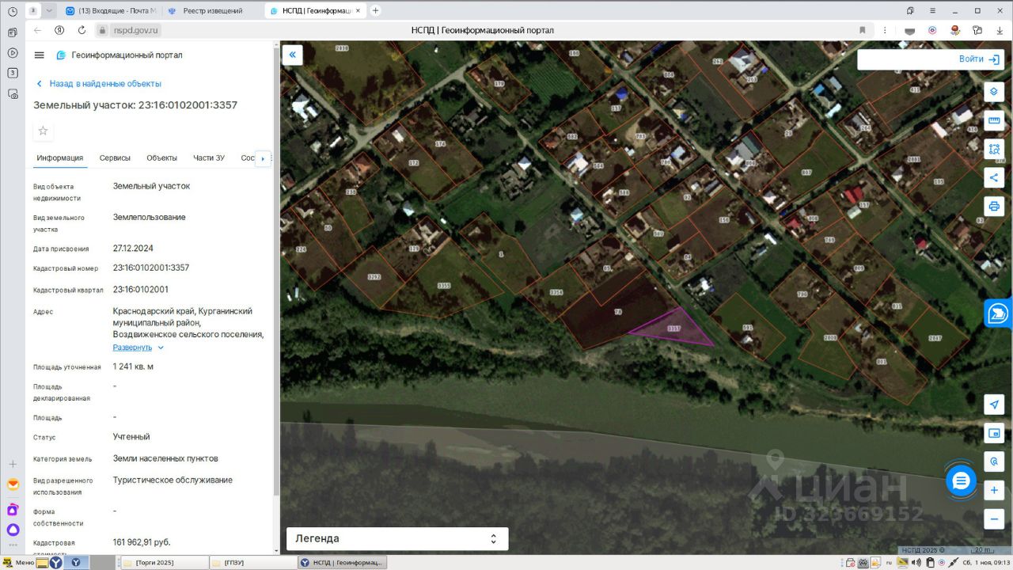Click the Геоинформационный портал logo link
Image resolution: width=1013 pixels, height=570 pixels.
119,55
